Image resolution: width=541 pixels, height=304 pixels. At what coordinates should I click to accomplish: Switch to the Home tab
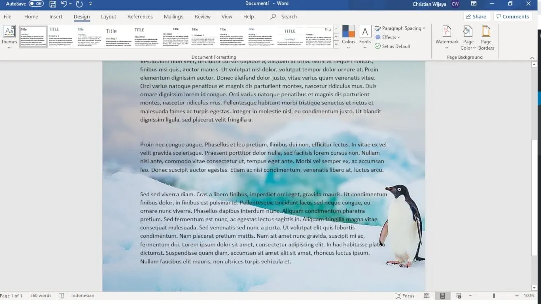[x=31, y=16]
